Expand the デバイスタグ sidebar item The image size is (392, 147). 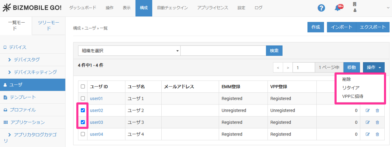[26, 60]
